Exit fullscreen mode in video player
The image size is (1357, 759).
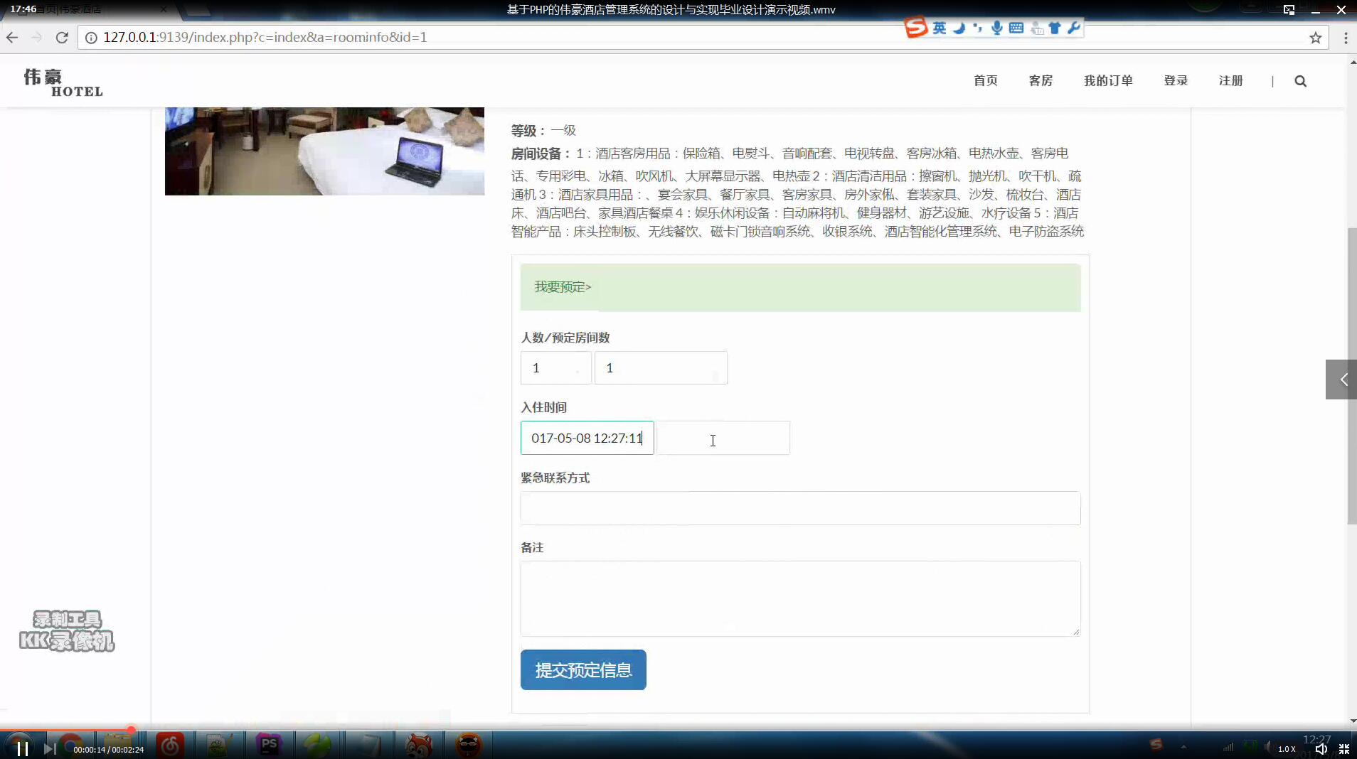[x=1344, y=749]
